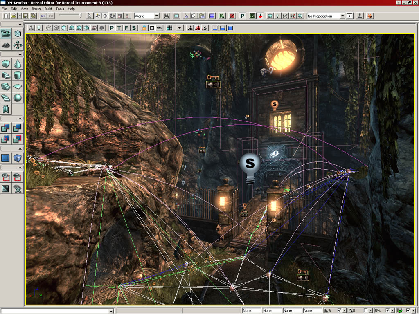Open the Build menu
This screenshot has width=419, height=314.
click(x=48, y=9)
